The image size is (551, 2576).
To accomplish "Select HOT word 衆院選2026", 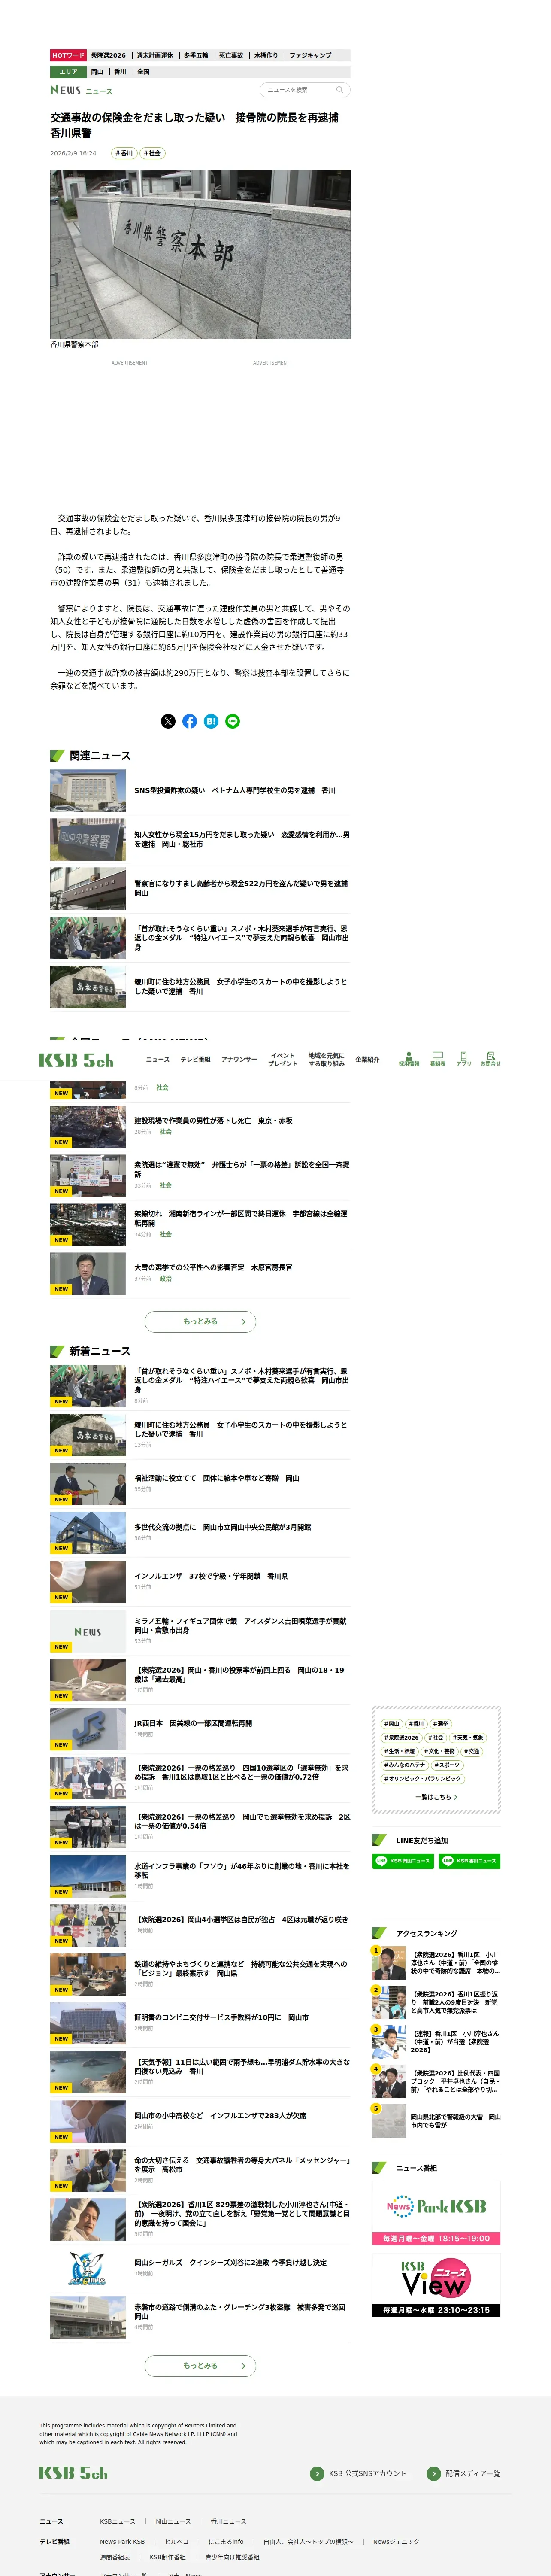I will [x=108, y=56].
